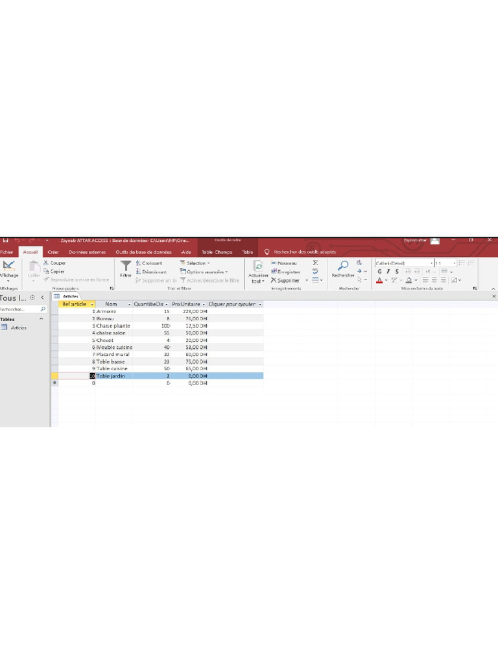
Task: Select the Articles document tab
Action: pos(67,296)
